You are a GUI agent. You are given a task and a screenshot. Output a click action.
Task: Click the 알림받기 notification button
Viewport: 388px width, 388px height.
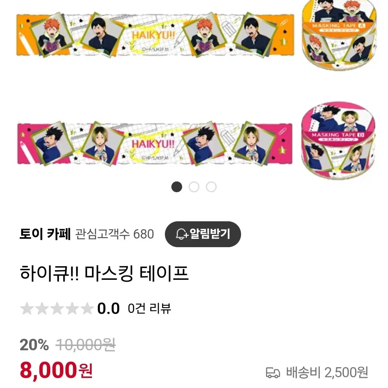203,234
